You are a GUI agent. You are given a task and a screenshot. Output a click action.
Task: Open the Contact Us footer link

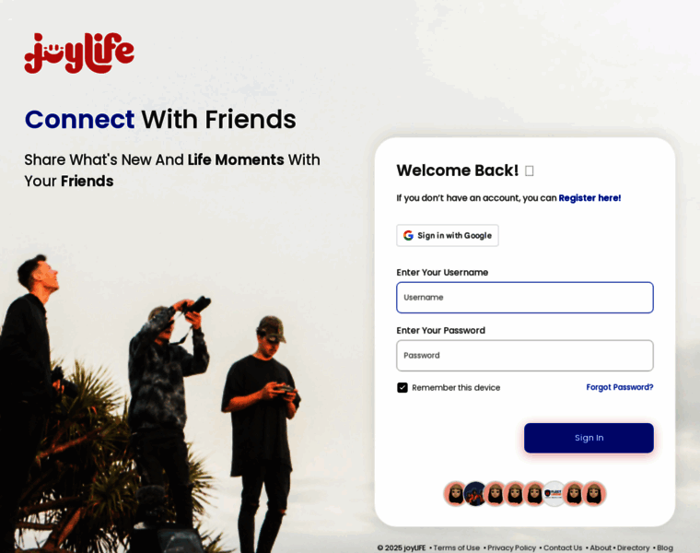click(563, 547)
